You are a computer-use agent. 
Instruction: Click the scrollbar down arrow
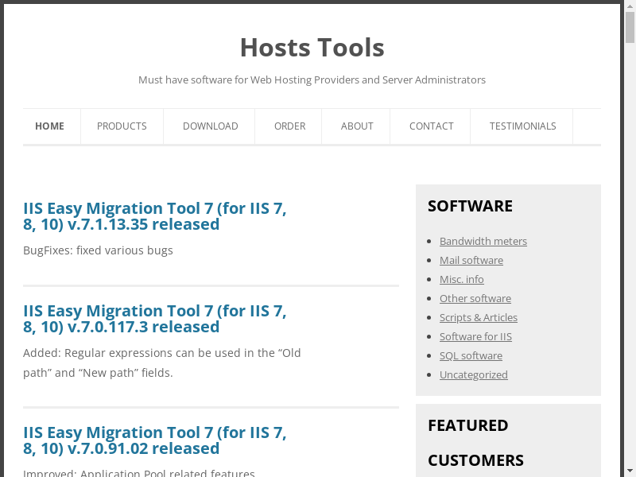click(x=630, y=470)
